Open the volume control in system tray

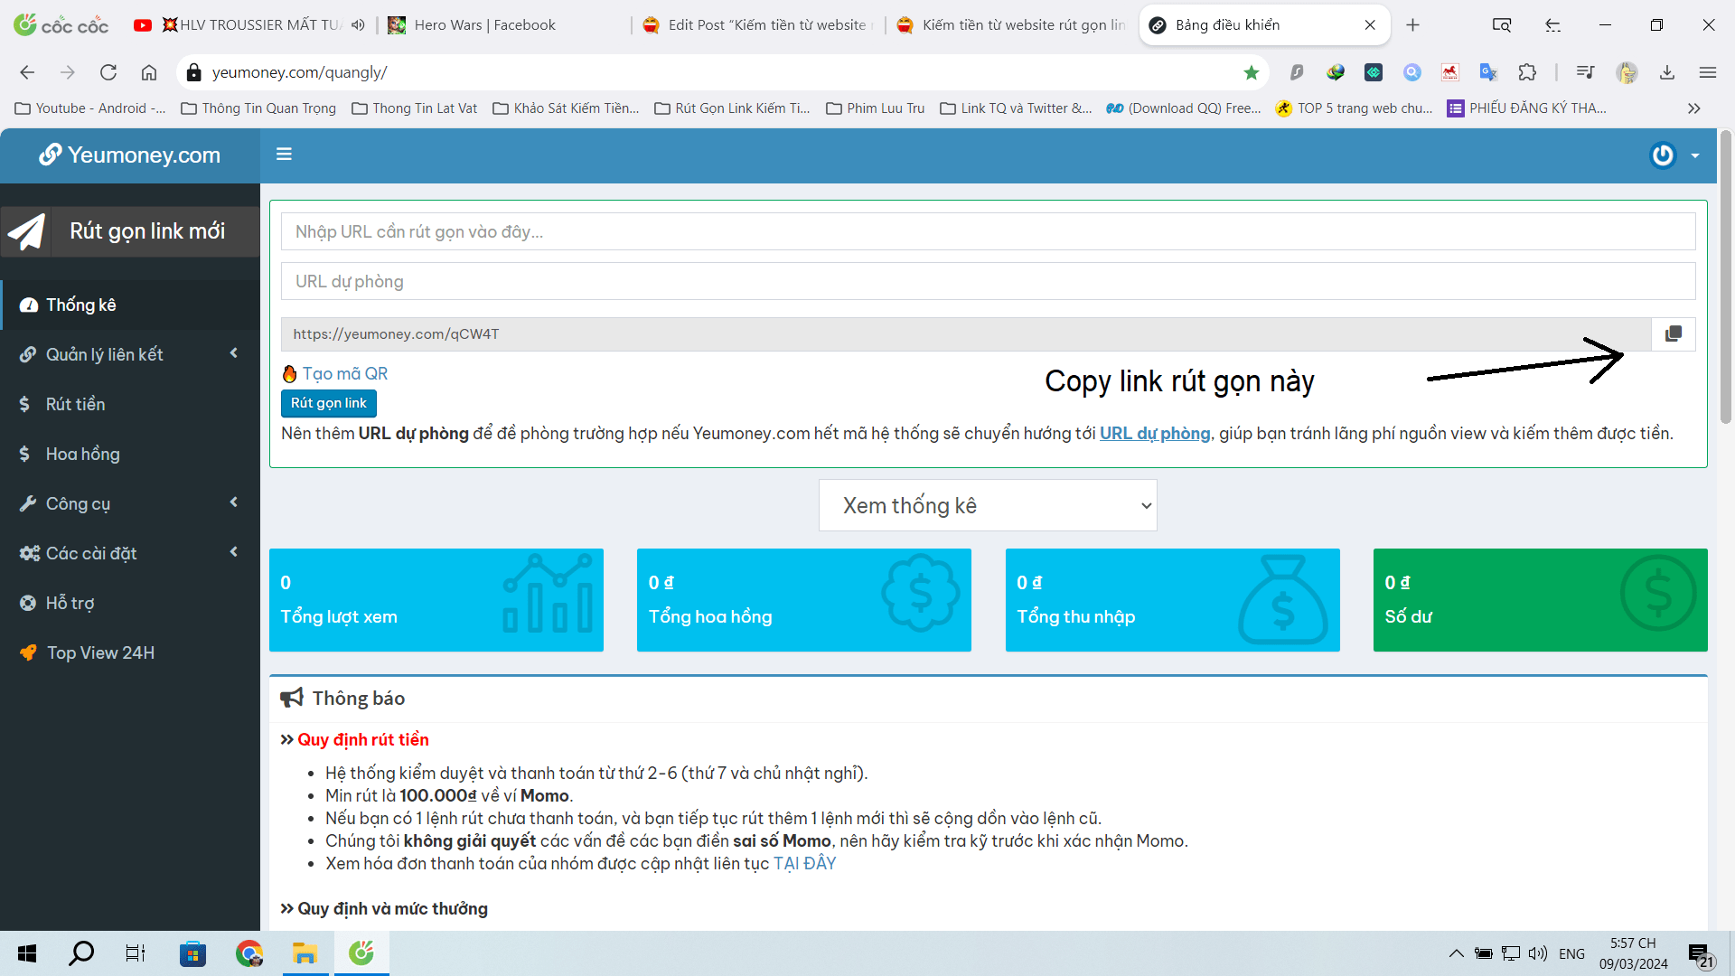(x=1538, y=953)
